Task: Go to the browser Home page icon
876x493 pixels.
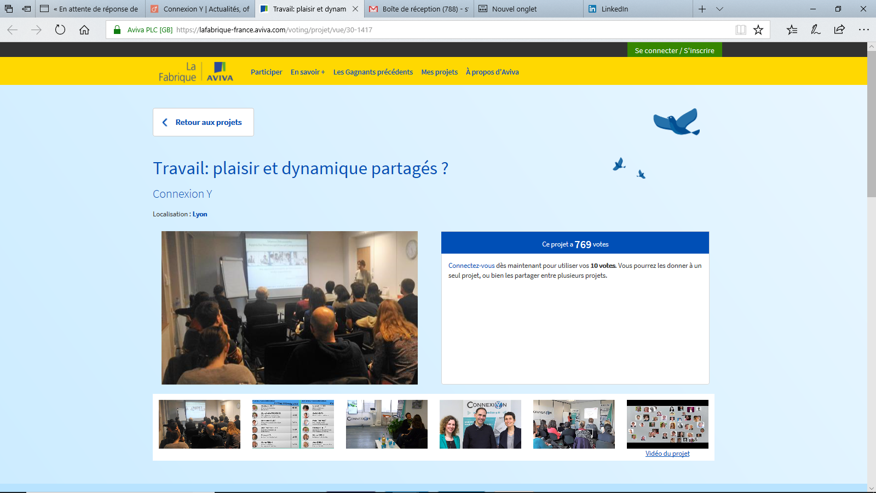Action: click(x=84, y=30)
